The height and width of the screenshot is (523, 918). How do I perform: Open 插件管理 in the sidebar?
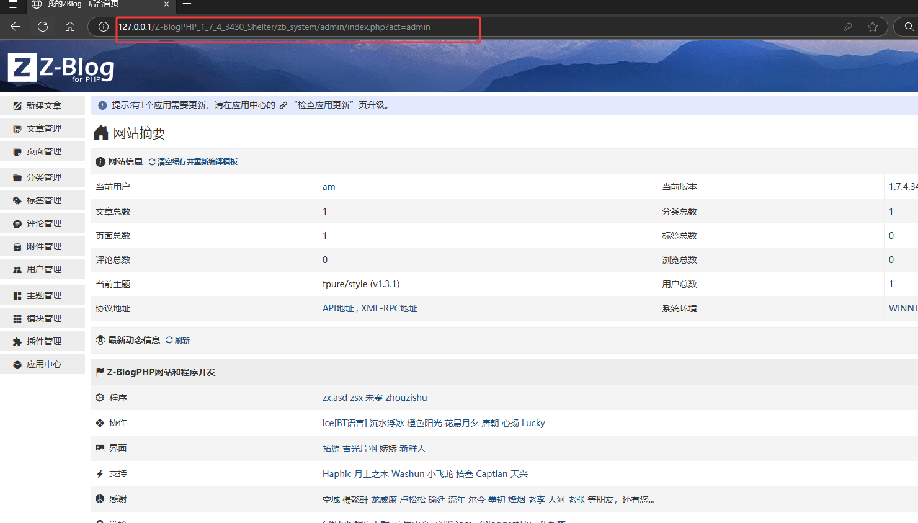coord(42,341)
